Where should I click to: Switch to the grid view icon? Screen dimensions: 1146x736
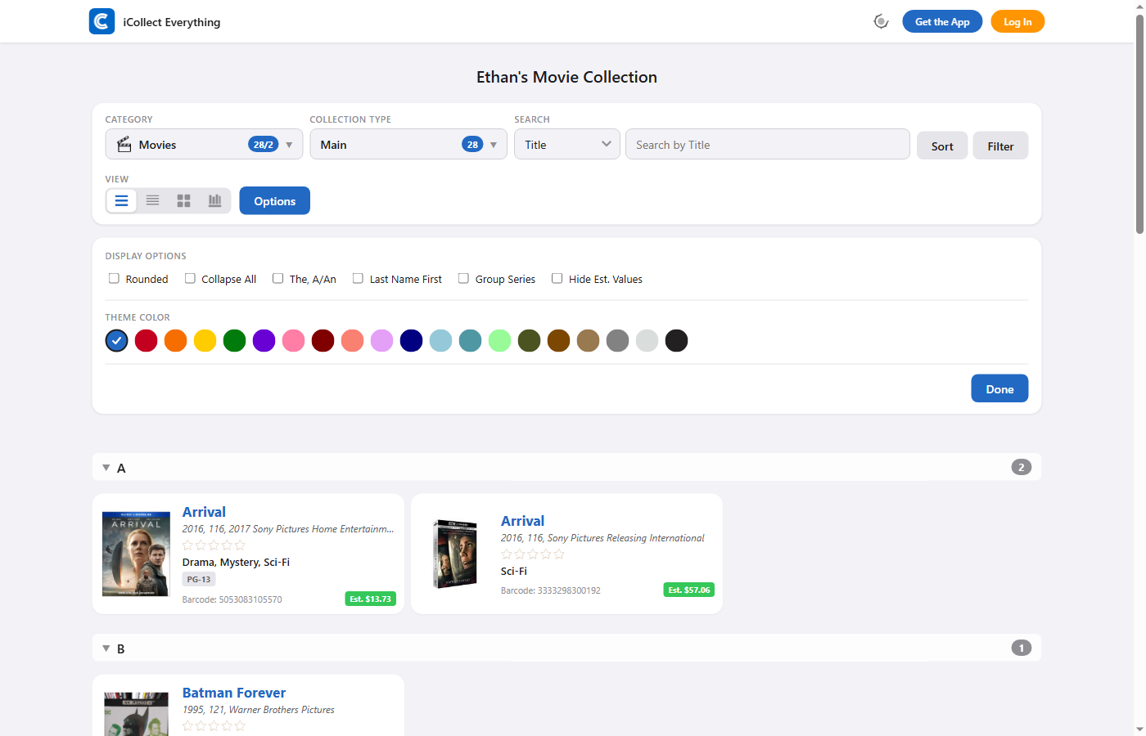(x=183, y=200)
